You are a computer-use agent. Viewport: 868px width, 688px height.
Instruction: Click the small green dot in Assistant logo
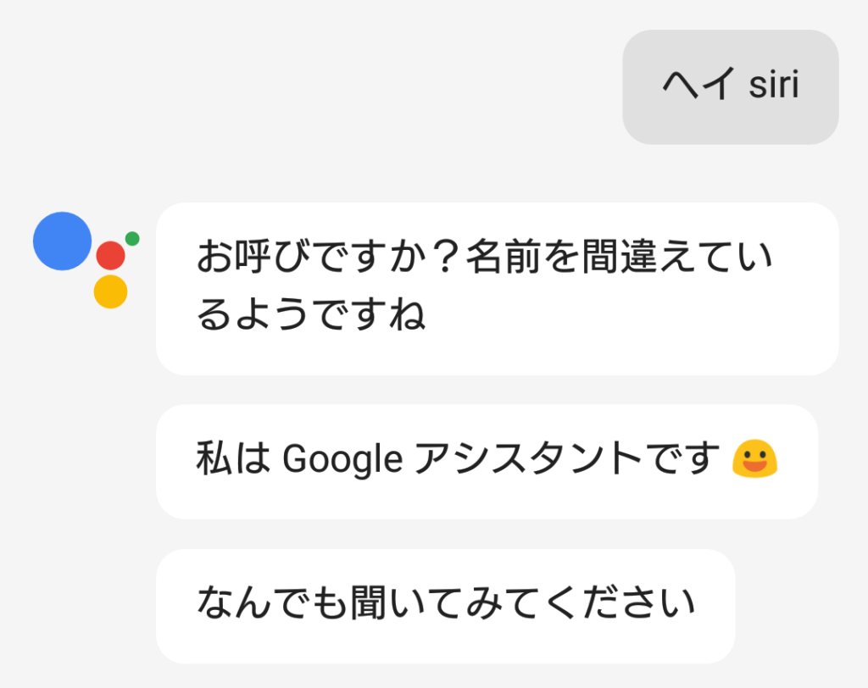click(132, 238)
